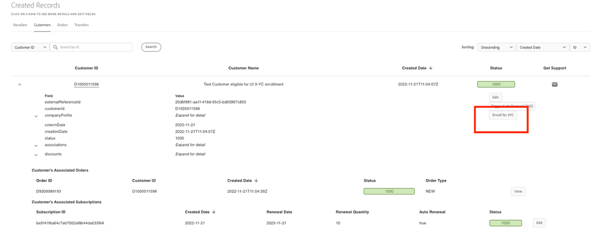Click the Get Support envelope icon
Image resolution: width=602 pixels, height=228 pixels.
coord(554,85)
